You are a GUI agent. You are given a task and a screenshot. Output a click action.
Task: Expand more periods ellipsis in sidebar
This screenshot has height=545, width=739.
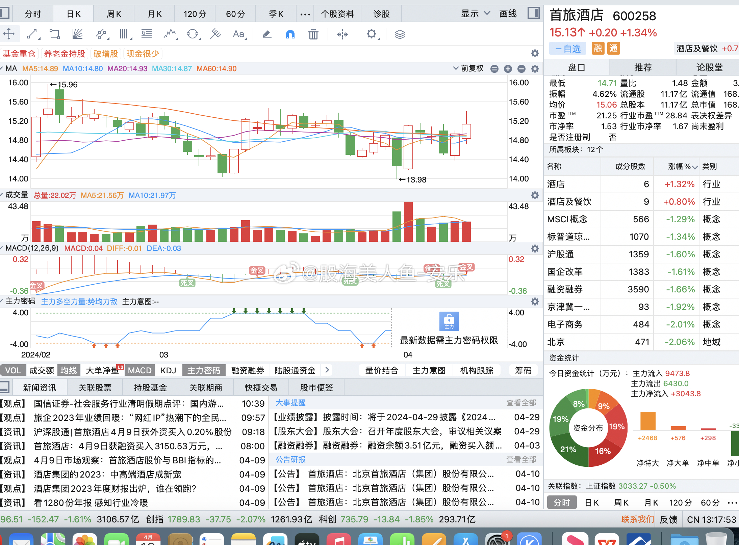click(732, 503)
